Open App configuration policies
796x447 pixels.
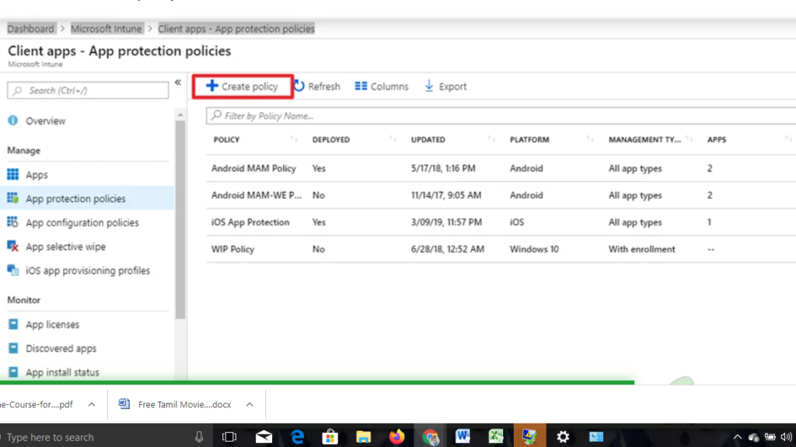pyautogui.click(x=82, y=222)
